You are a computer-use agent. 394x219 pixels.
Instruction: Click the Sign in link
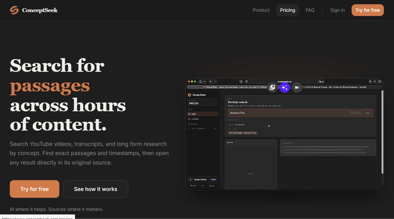coord(337,10)
